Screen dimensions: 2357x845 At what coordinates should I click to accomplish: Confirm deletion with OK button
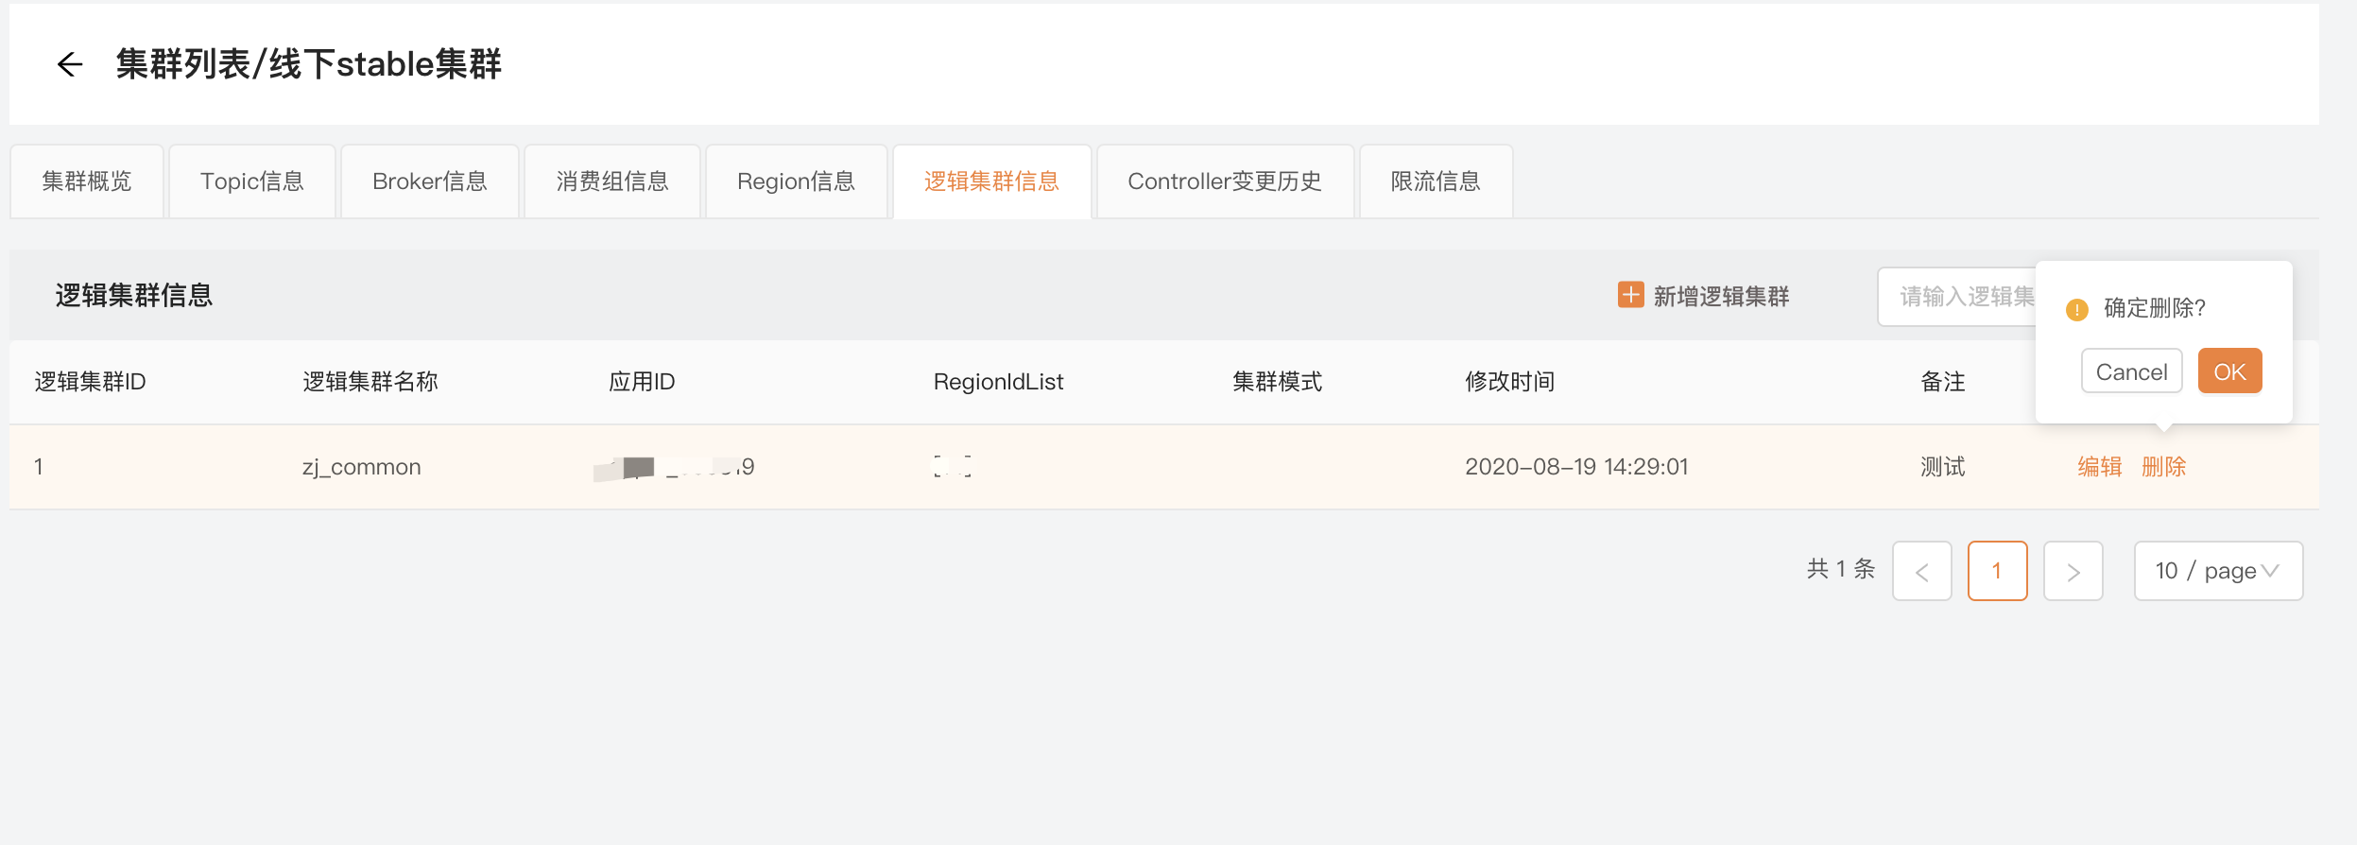(x=2229, y=371)
